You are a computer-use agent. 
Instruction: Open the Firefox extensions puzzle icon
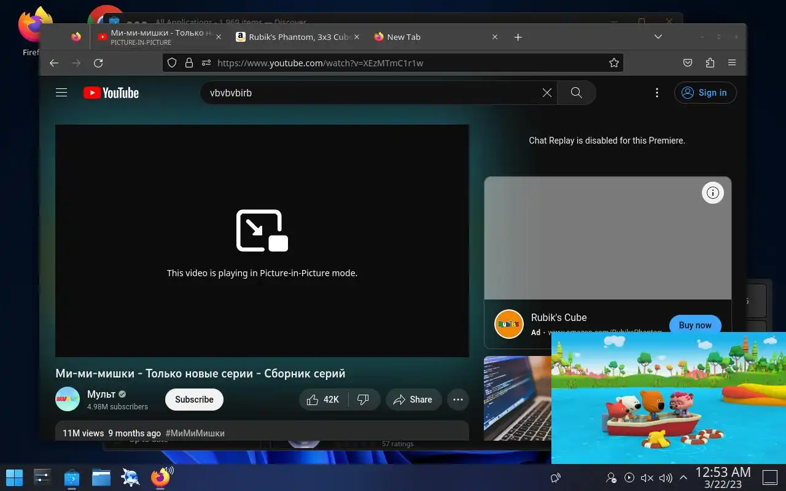tap(710, 63)
